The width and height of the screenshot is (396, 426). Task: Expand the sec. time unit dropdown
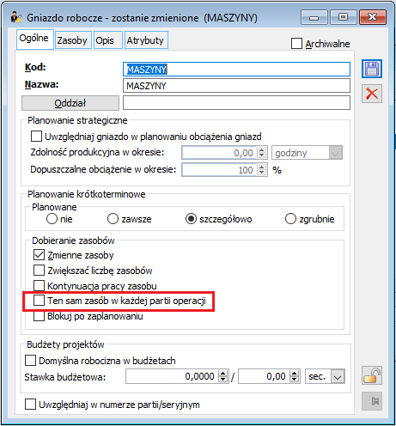coord(338,376)
